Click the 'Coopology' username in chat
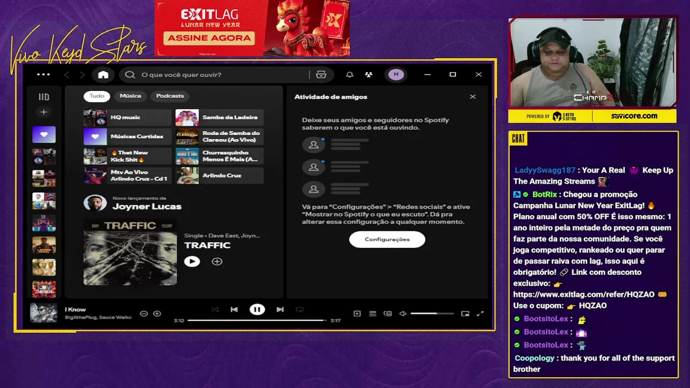The width and height of the screenshot is (690, 388). pos(534,358)
